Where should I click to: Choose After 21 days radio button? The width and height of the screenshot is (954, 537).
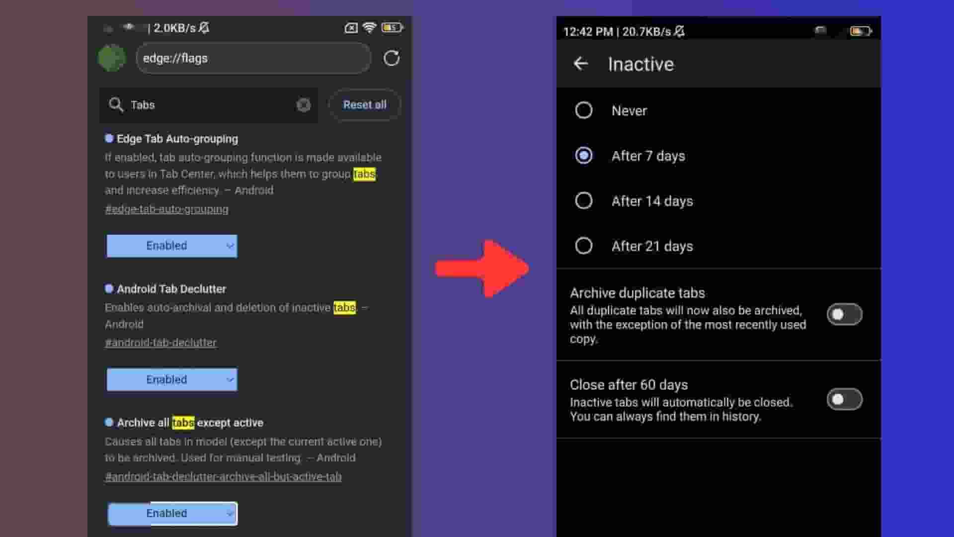tap(584, 246)
